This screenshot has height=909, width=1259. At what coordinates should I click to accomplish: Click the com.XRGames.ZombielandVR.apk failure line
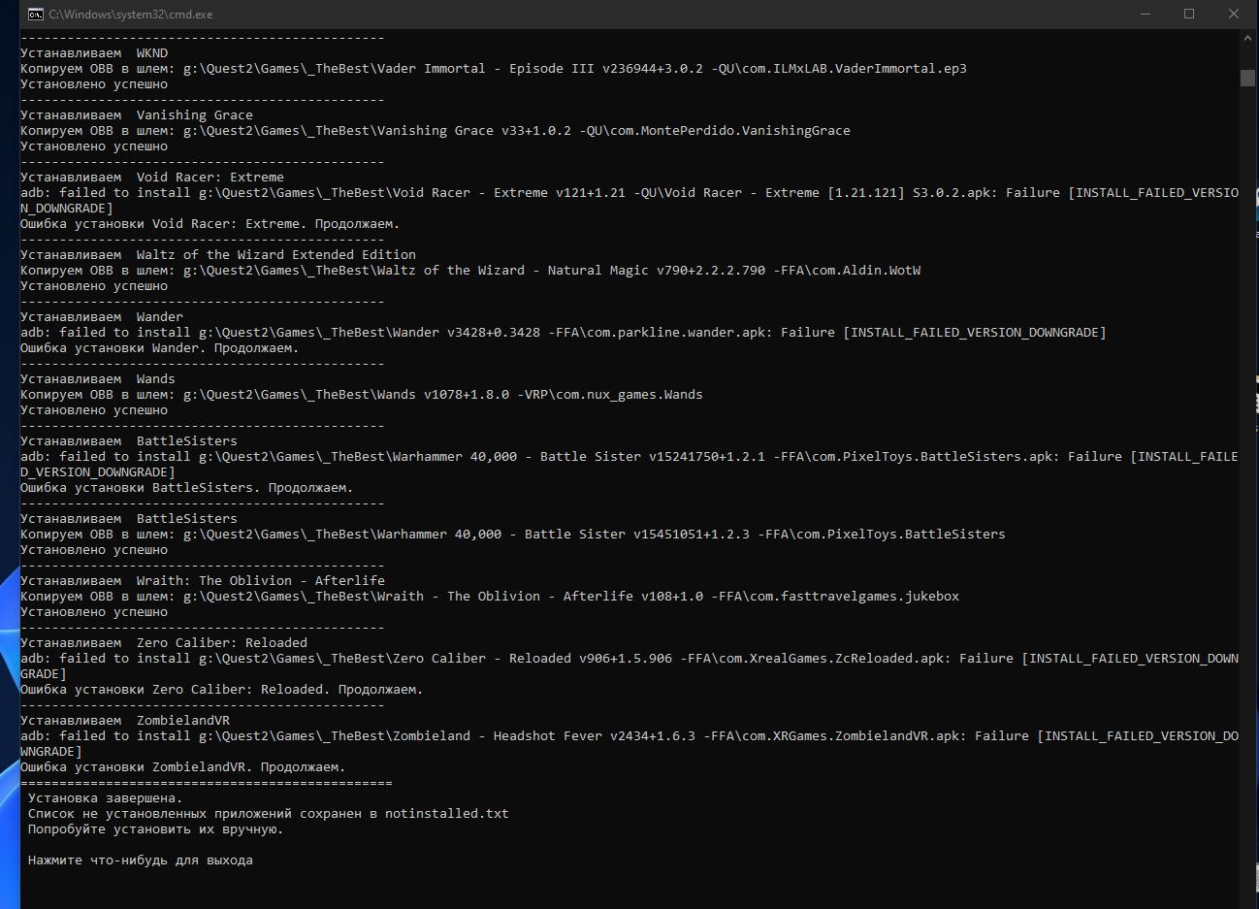click(x=629, y=744)
